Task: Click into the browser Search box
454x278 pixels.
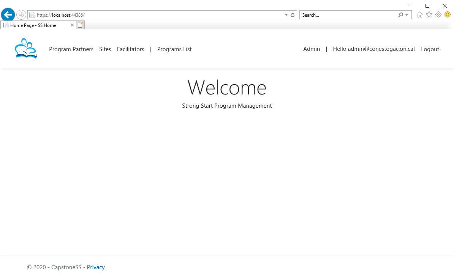Action: coord(348,15)
